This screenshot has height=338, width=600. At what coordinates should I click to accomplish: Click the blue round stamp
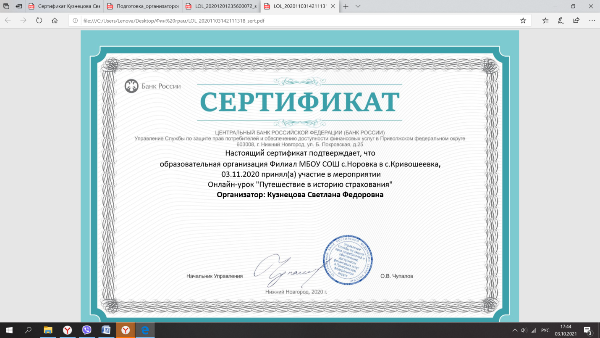click(x=347, y=261)
